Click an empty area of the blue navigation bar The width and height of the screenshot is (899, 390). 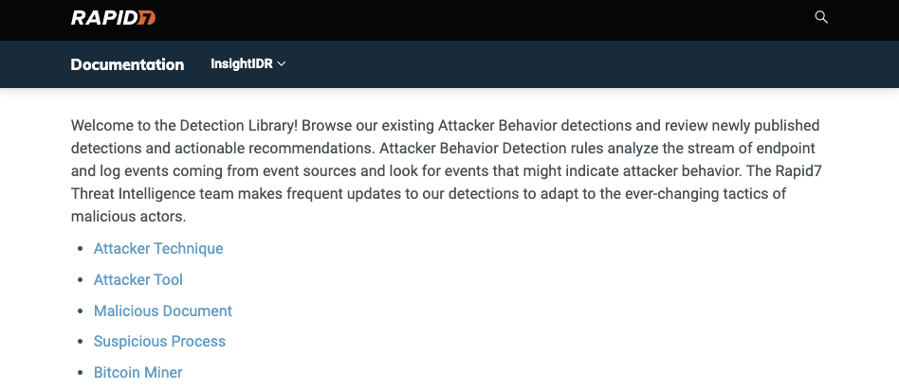pos(569,64)
